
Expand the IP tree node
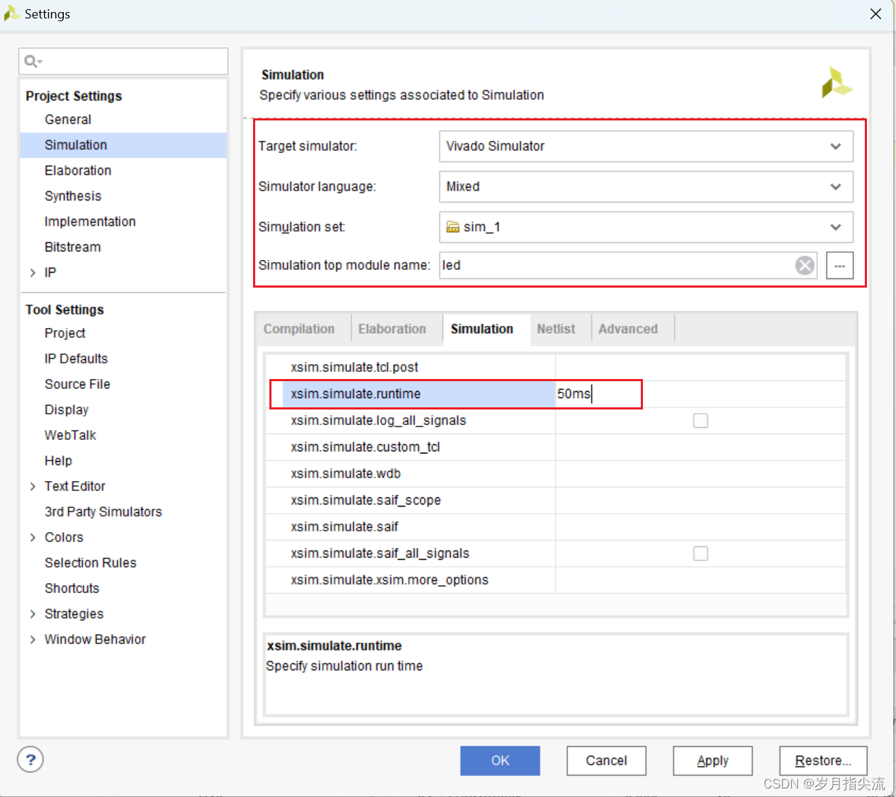33,273
